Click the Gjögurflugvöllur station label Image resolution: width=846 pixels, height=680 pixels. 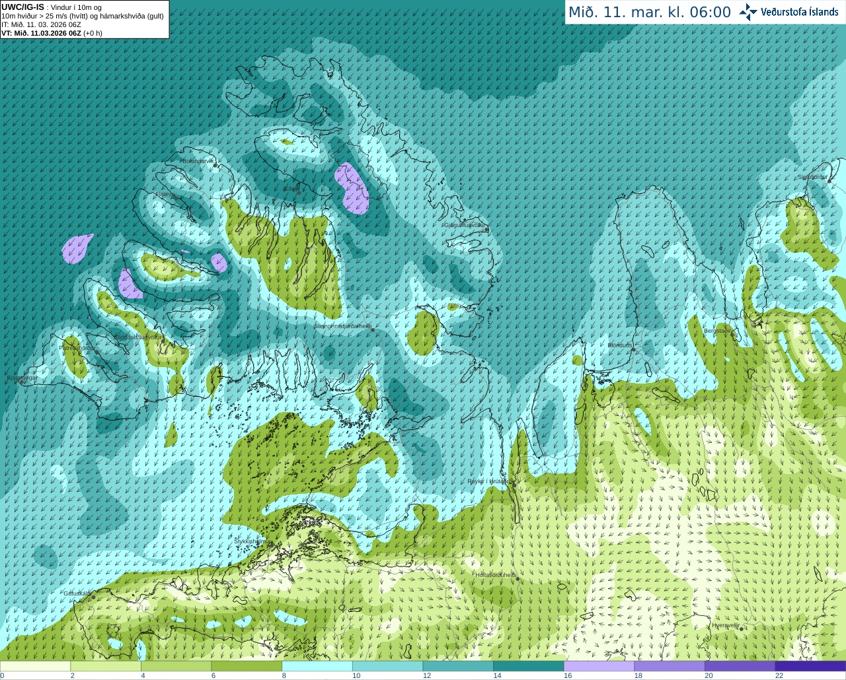[x=465, y=225]
